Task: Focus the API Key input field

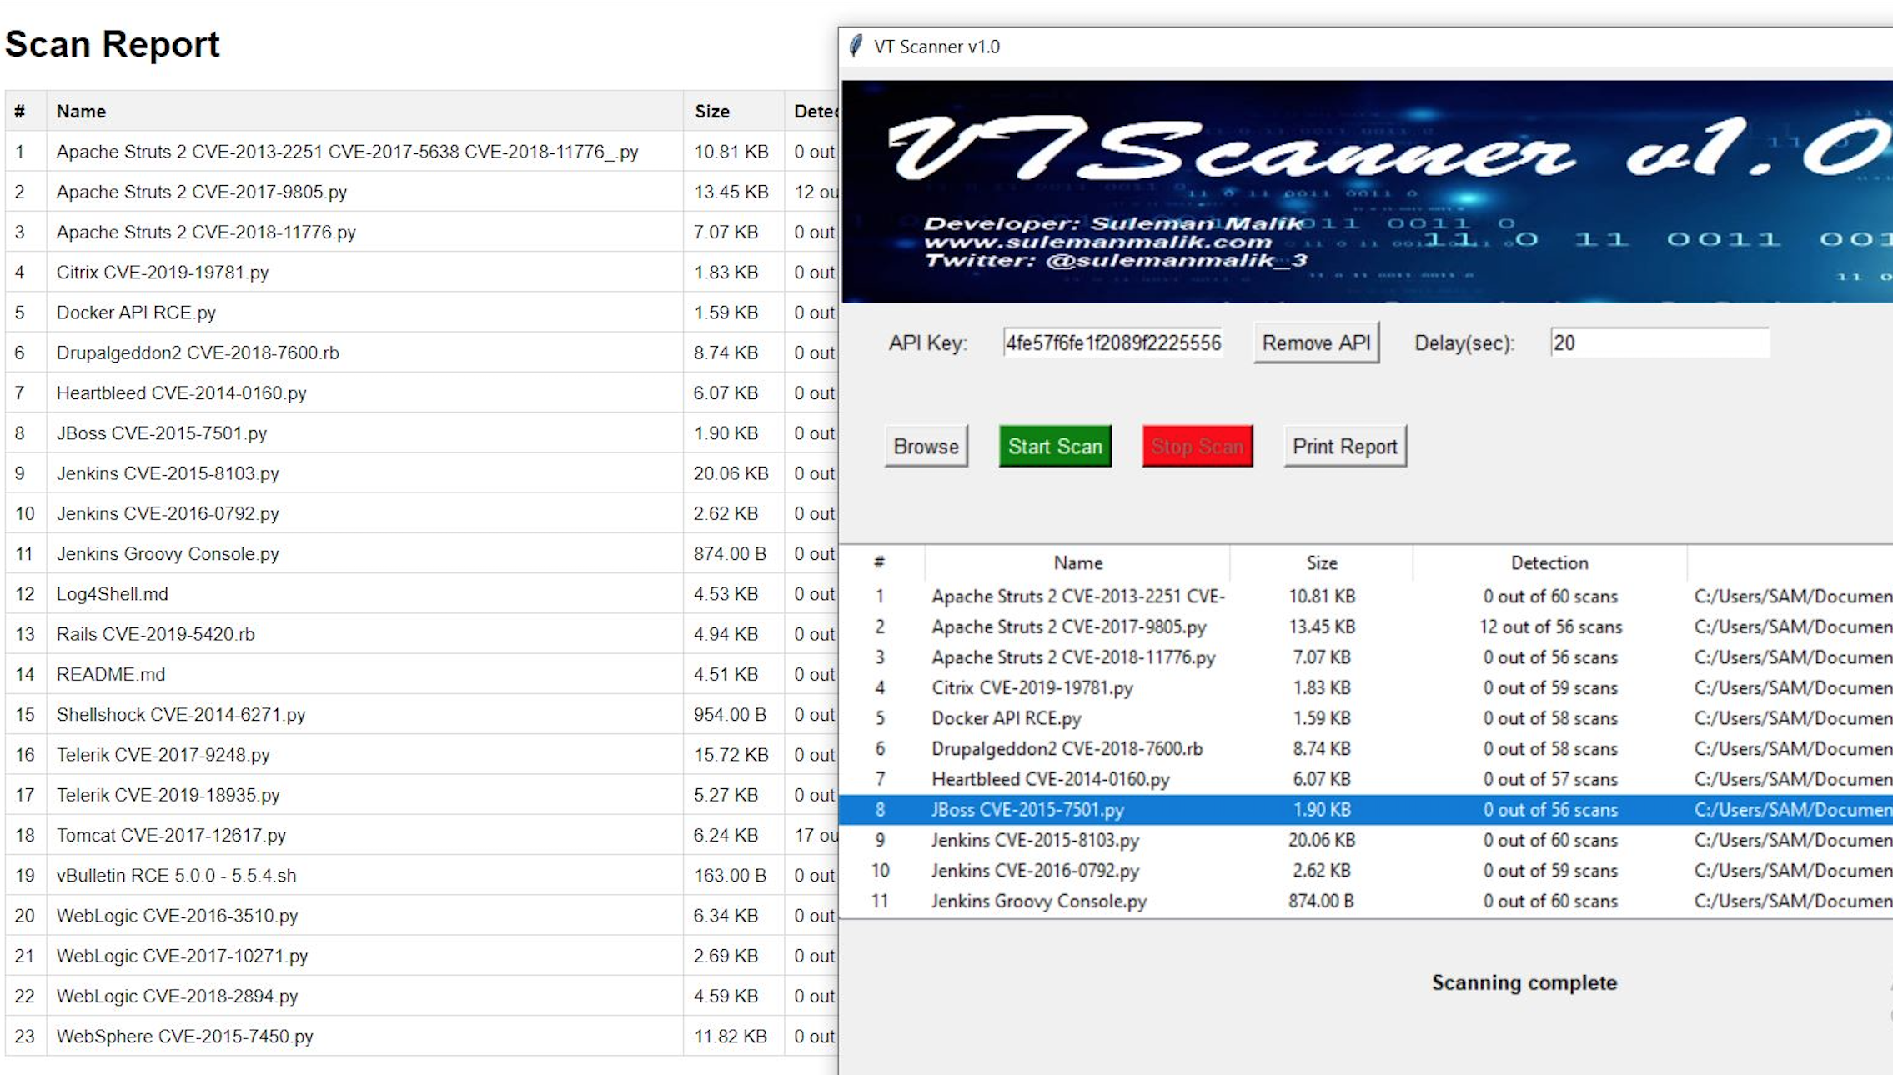Action: click(x=1112, y=342)
